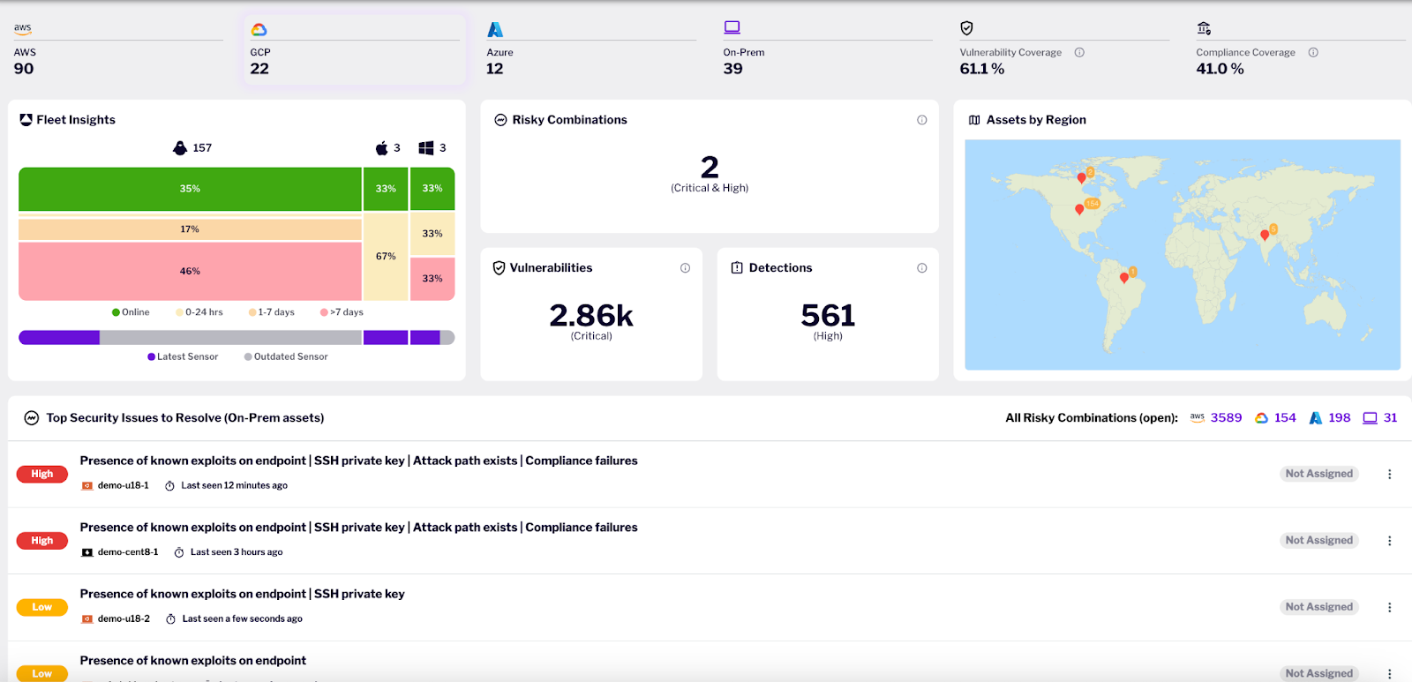The height and width of the screenshot is (682, 1412).
Task: Click the Vulnerabilities shield icon
Action: tap(499, 268)
